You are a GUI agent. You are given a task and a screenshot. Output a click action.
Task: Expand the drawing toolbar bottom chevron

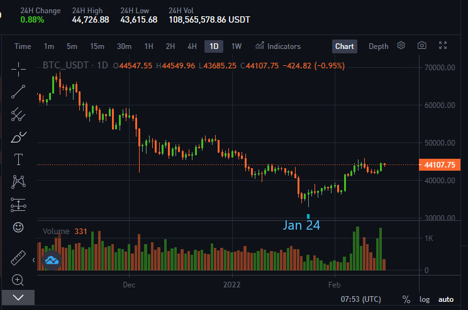click(x=18, y=297)
